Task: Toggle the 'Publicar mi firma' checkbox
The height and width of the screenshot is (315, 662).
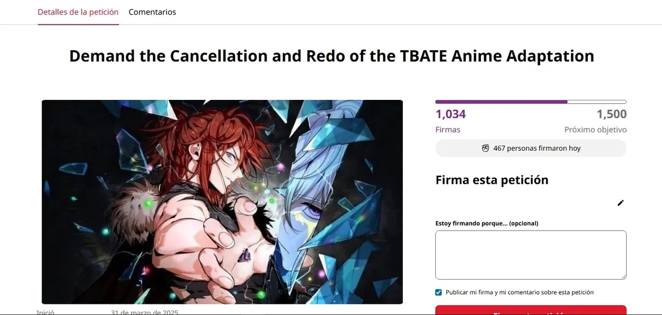Action: pyautogui.click(x=439, y=292)
